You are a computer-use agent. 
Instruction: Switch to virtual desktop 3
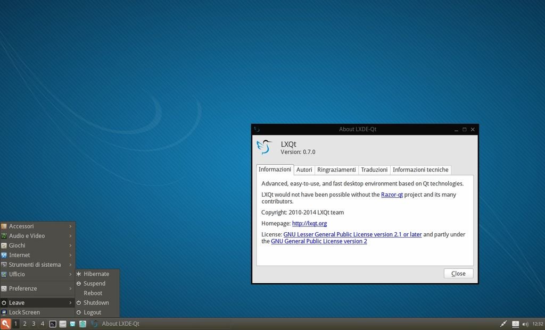point(34,324)
